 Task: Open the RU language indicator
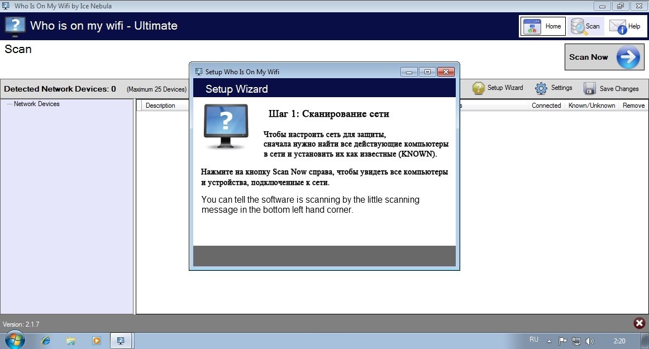click(533, 340)
